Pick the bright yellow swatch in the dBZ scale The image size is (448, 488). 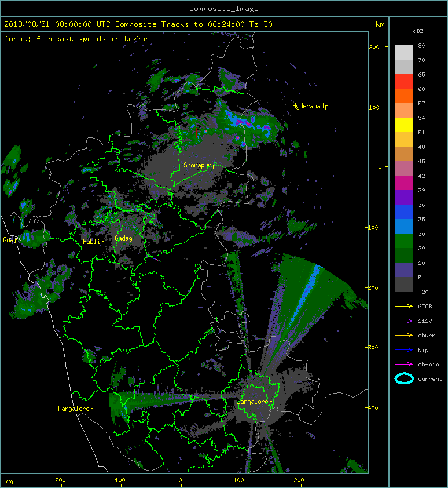click(x=404, y=125)
